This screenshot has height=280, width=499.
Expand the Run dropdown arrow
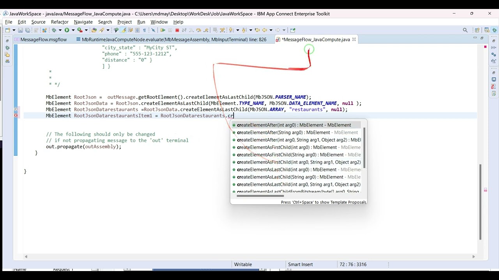click(73, 30)
